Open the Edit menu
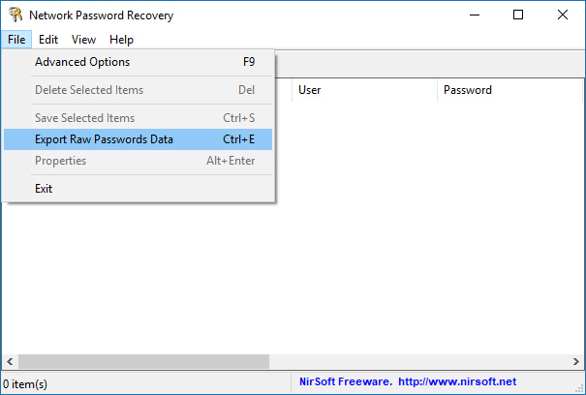The image size is (586, 395). [x=48, y=40]
